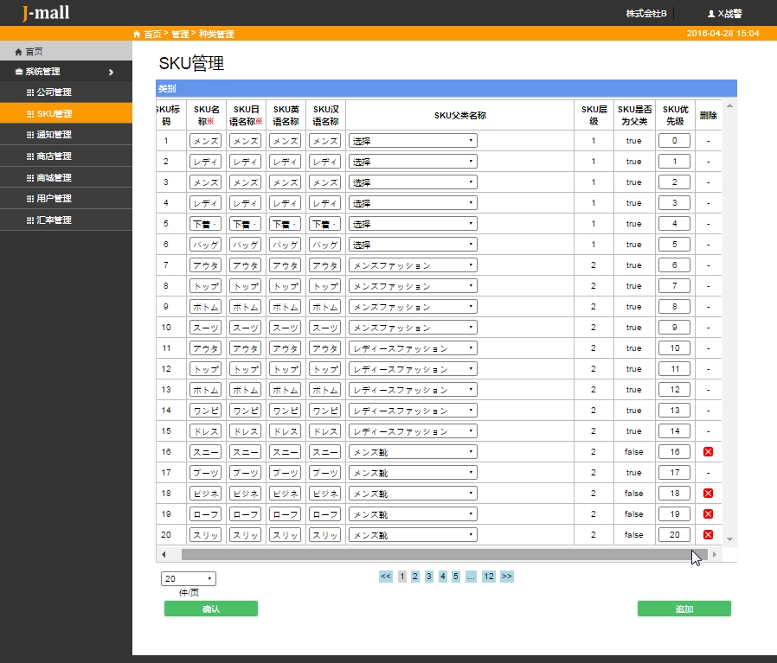Change items per page dropdown showing 20
The width and height of the screenshot is (777, 663).
click(x=188, y=579)
